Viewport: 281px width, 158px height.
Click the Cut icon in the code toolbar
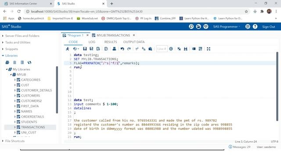(x=137, y=49)
